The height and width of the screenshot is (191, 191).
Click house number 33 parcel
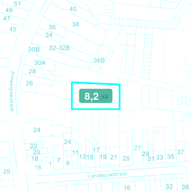coord(159,157)
